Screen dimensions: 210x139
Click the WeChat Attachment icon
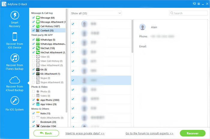point(38,52)
